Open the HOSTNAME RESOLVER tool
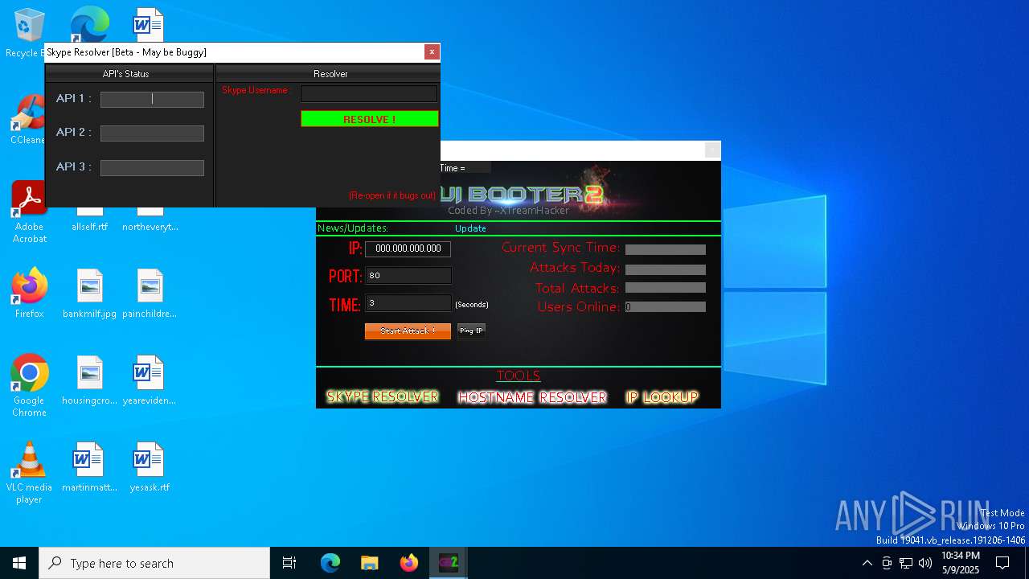This screenshot has height=579, width=1029. pyautogui.click(x=532, y=397)
